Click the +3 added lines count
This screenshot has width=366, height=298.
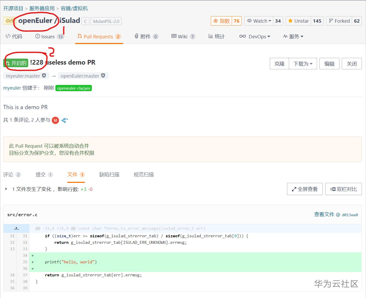tap(83, 189)
